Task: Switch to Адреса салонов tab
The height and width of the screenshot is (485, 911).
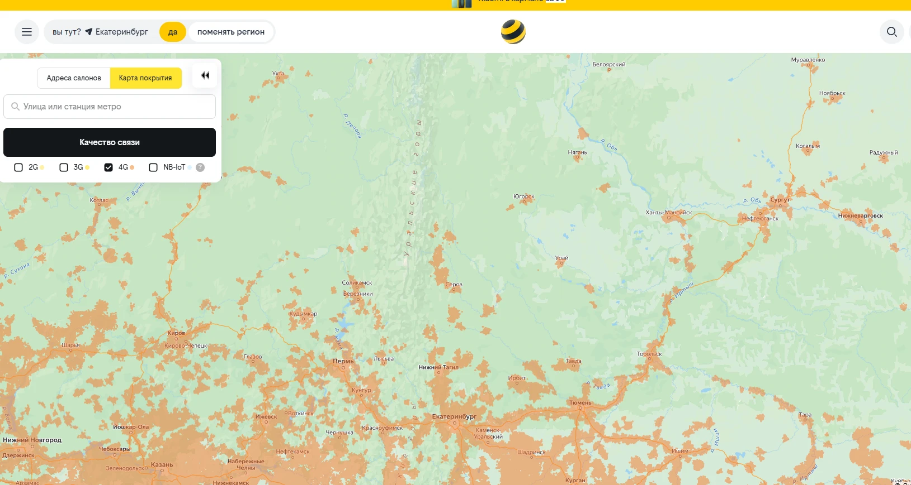Action: click(74, 78)
